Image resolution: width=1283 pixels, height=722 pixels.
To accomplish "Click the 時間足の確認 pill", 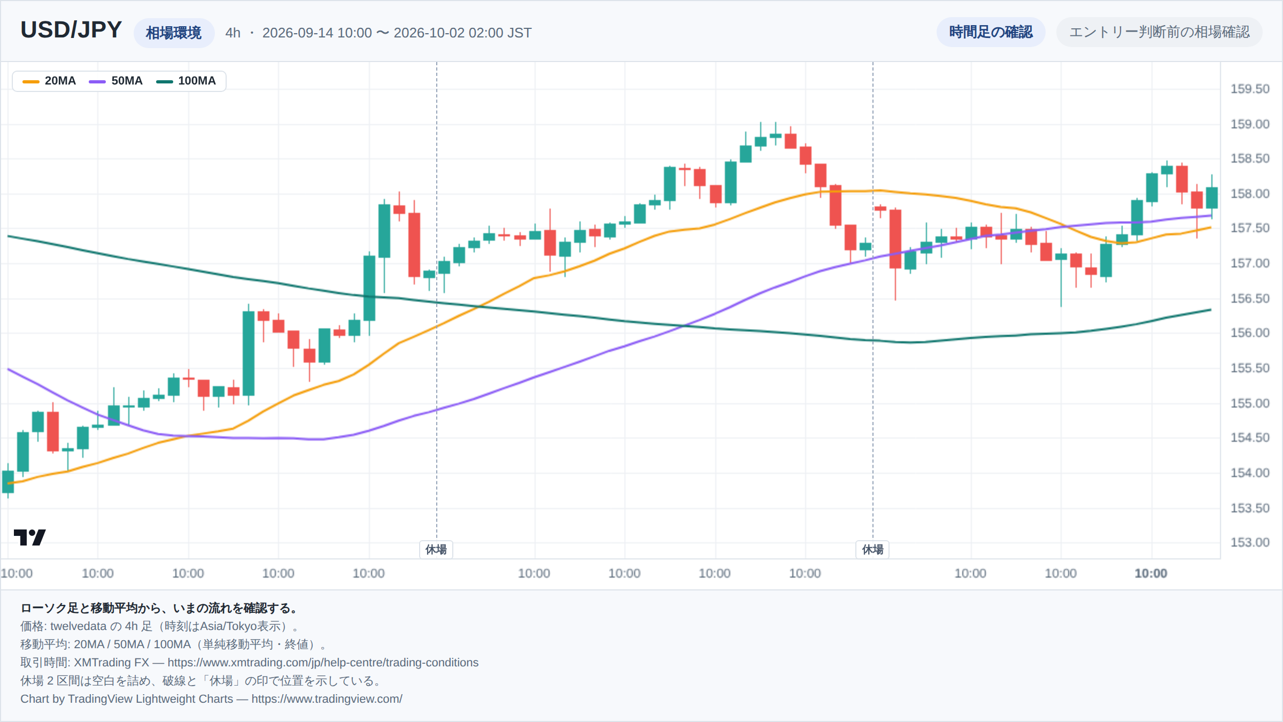I will coord(991,32).
